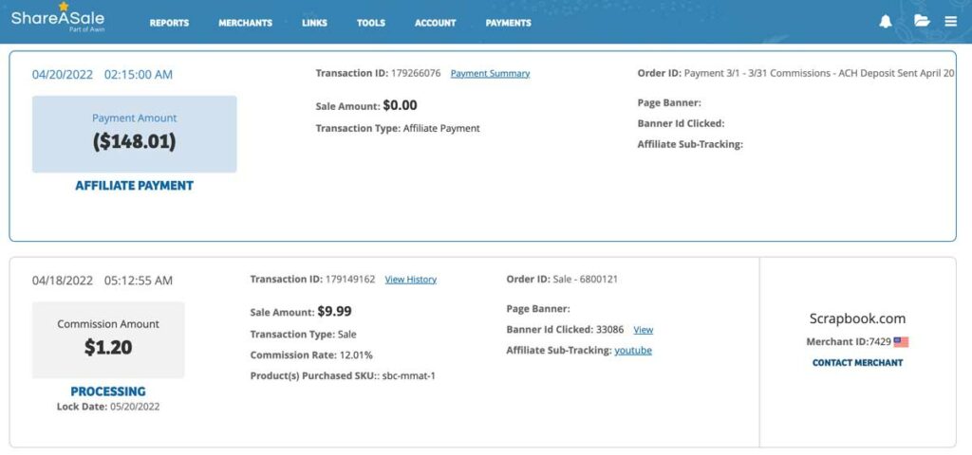Click the Lock Date 05/20/2022 text
This screenshot has width=972, height=455.
pyautogui.click(x=108, y=407)
